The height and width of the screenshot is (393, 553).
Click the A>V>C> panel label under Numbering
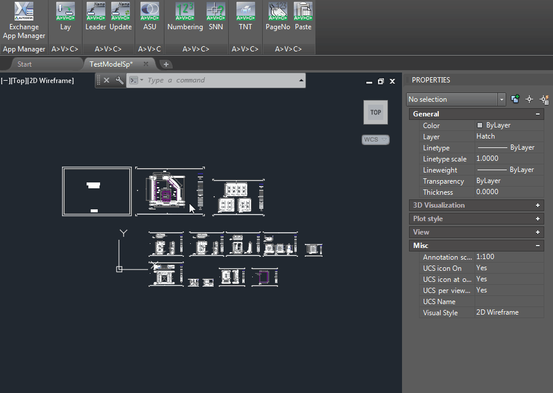195,49
